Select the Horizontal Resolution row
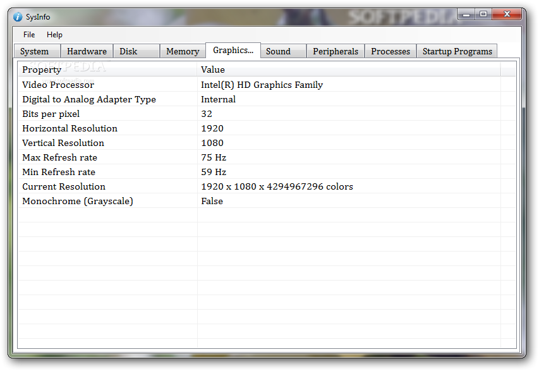 267,128
